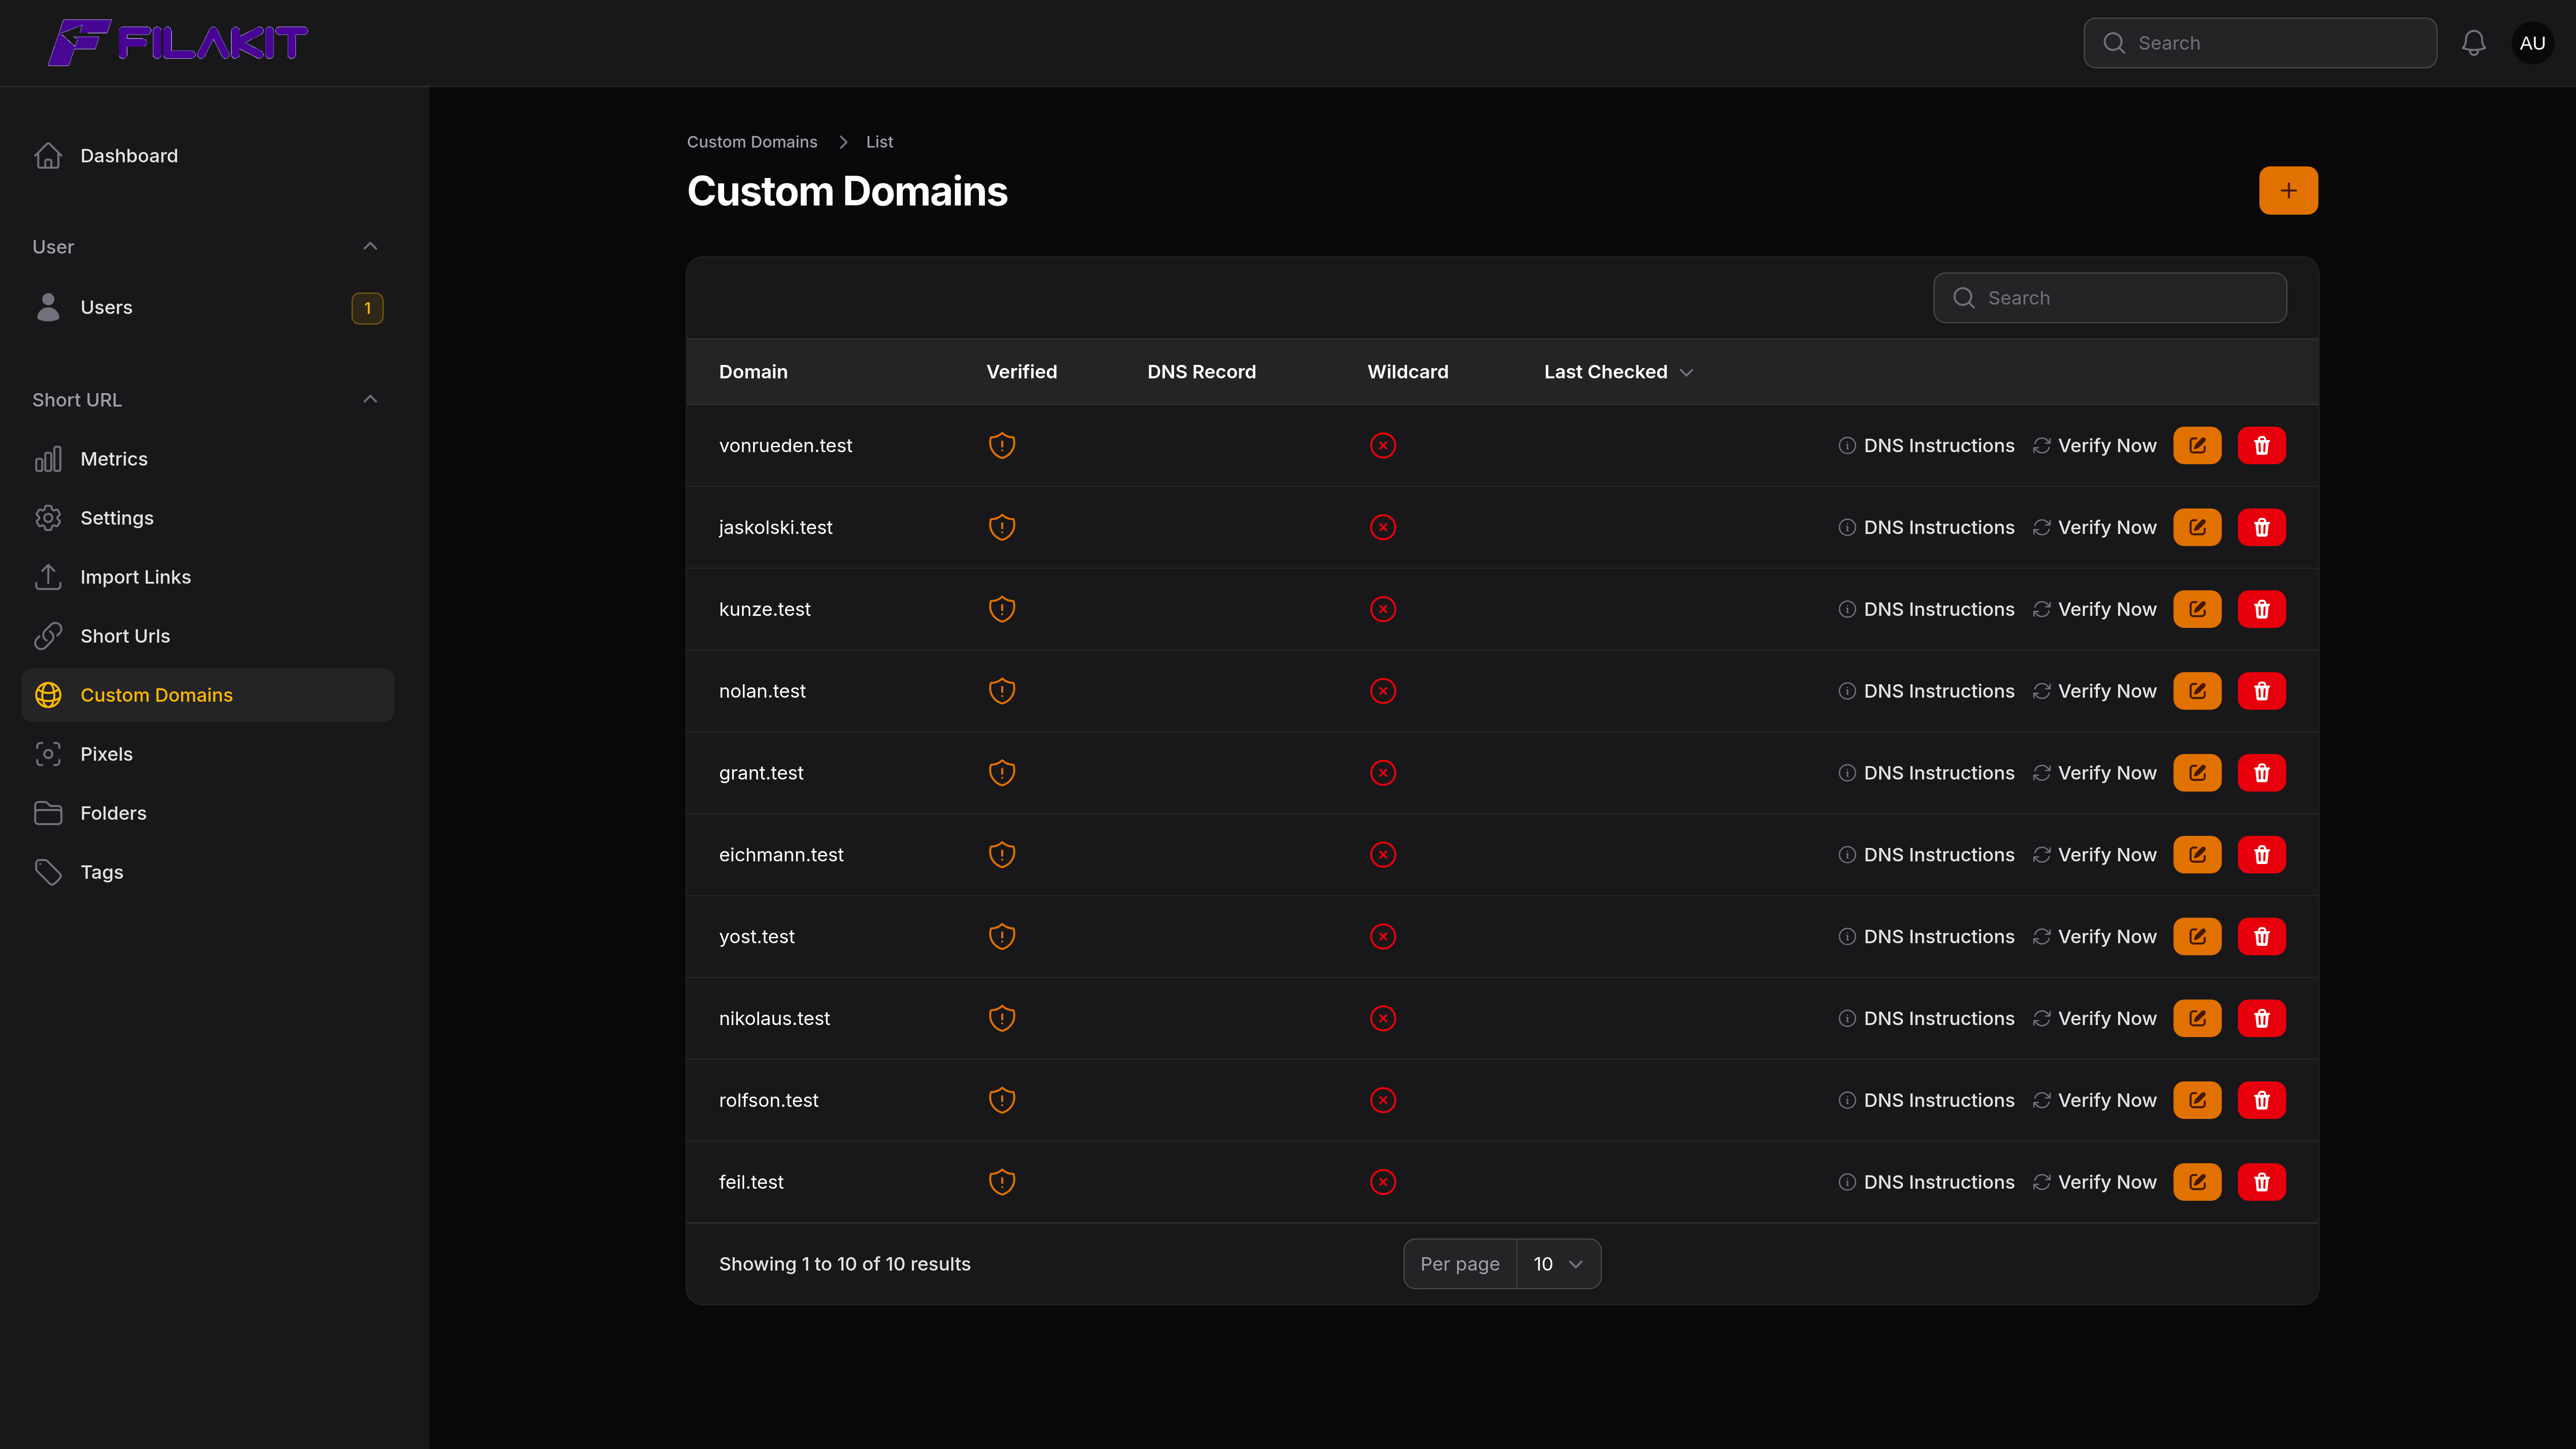Open DNS Instructions for vonrueden.test

pyautogui.click(x=1926, y=445)
